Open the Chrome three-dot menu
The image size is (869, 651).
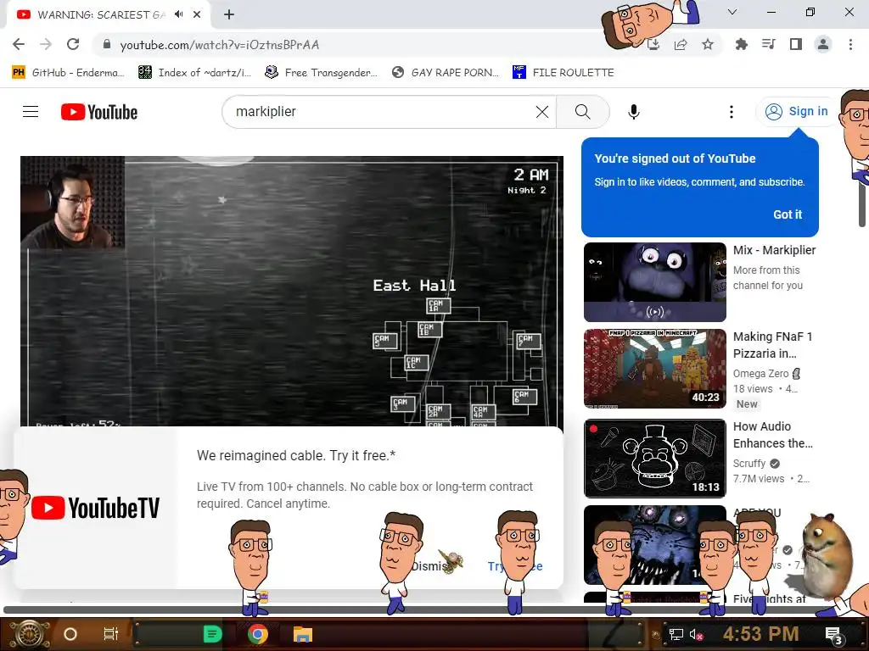(x=850, y=44)
